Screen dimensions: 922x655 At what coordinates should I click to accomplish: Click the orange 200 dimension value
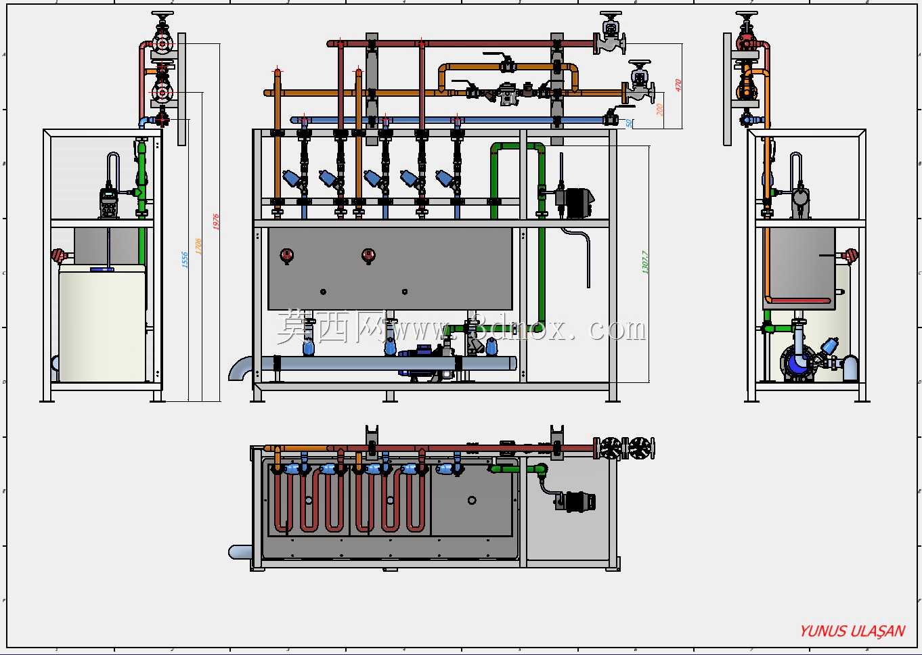660,110
